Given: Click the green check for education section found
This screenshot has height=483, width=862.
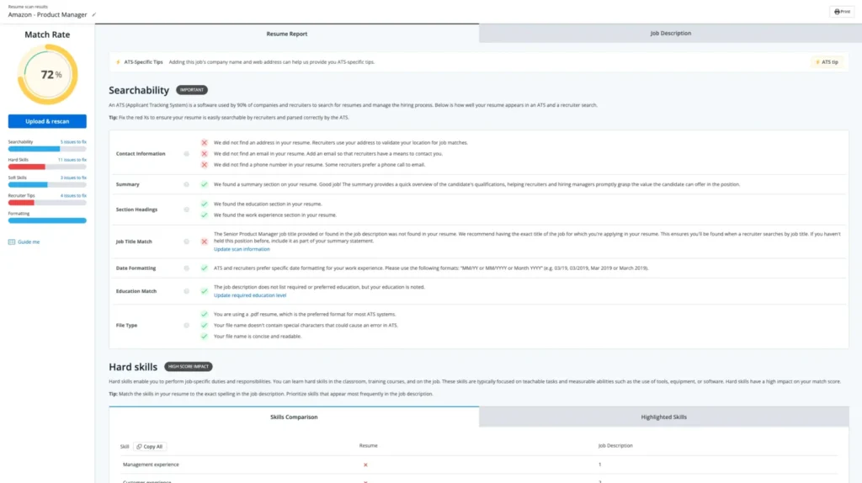Looking at the screenshot, I should pyautogui.click(x=204, y=204).
